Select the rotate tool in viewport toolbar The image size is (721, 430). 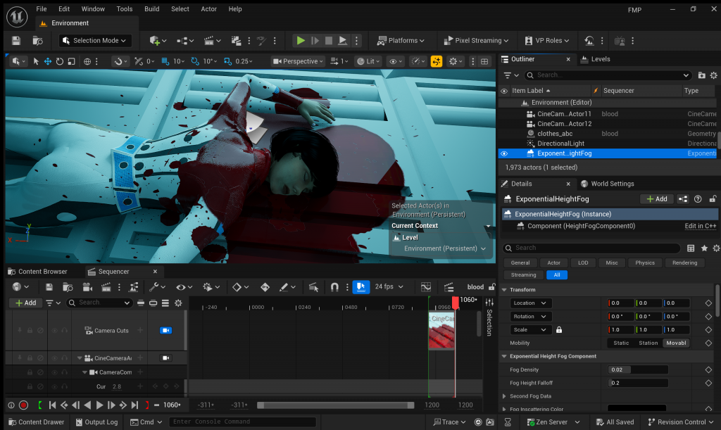coord(60,61)
